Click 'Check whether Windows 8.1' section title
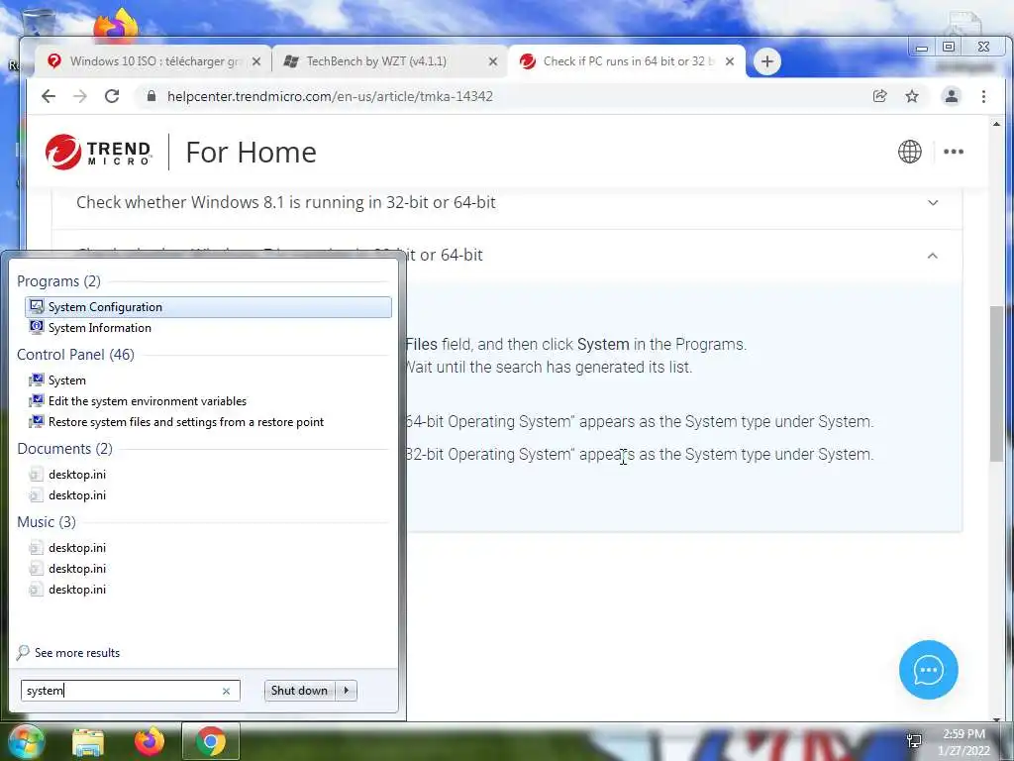 pyautogui.click(x=286, y=202)
